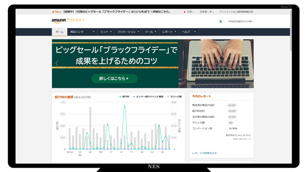Open the 商品リンク menu
The height and width of the screenshot is (172, 307).
pos(83,32)
